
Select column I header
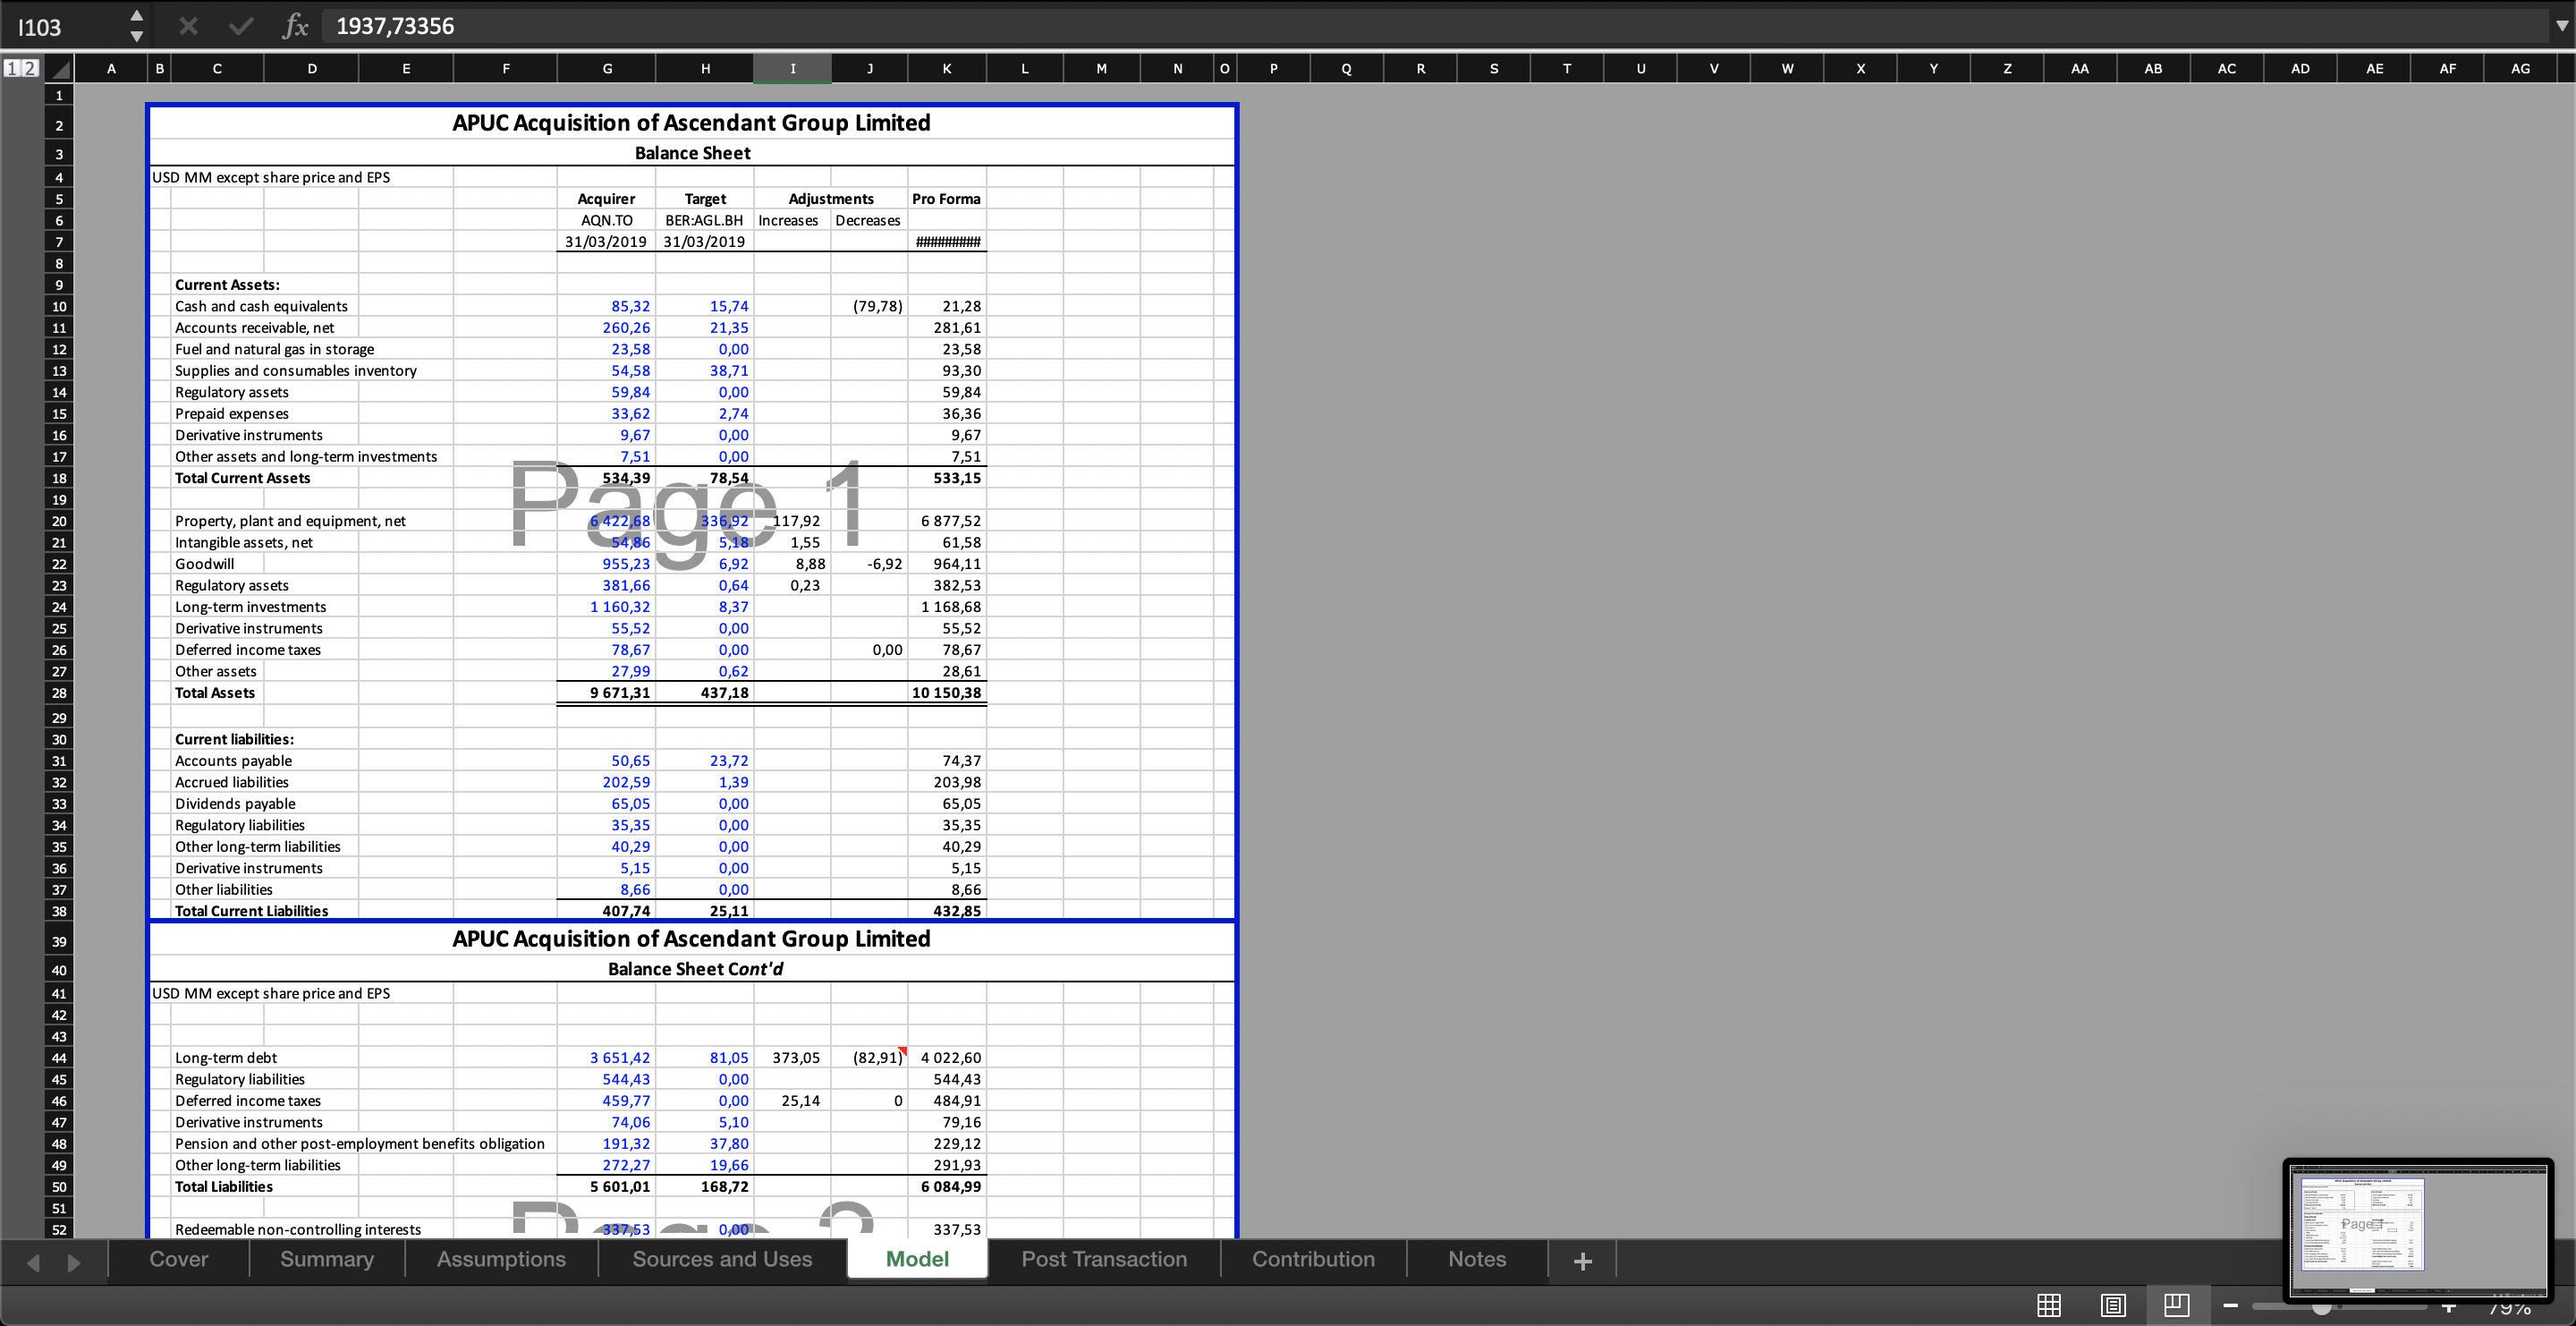[x=793, y=69]
